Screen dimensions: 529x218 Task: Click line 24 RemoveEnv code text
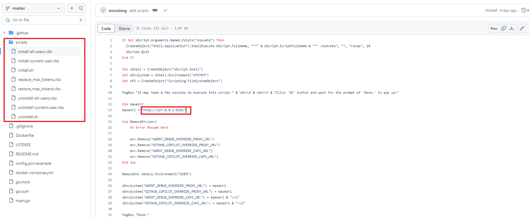pos(157,174)
